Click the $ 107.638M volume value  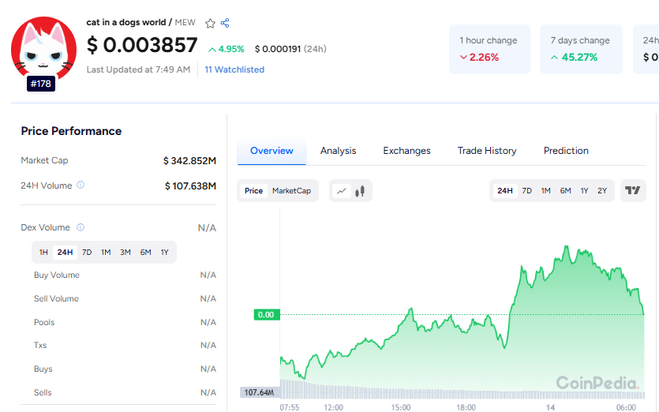click(190, 185)
